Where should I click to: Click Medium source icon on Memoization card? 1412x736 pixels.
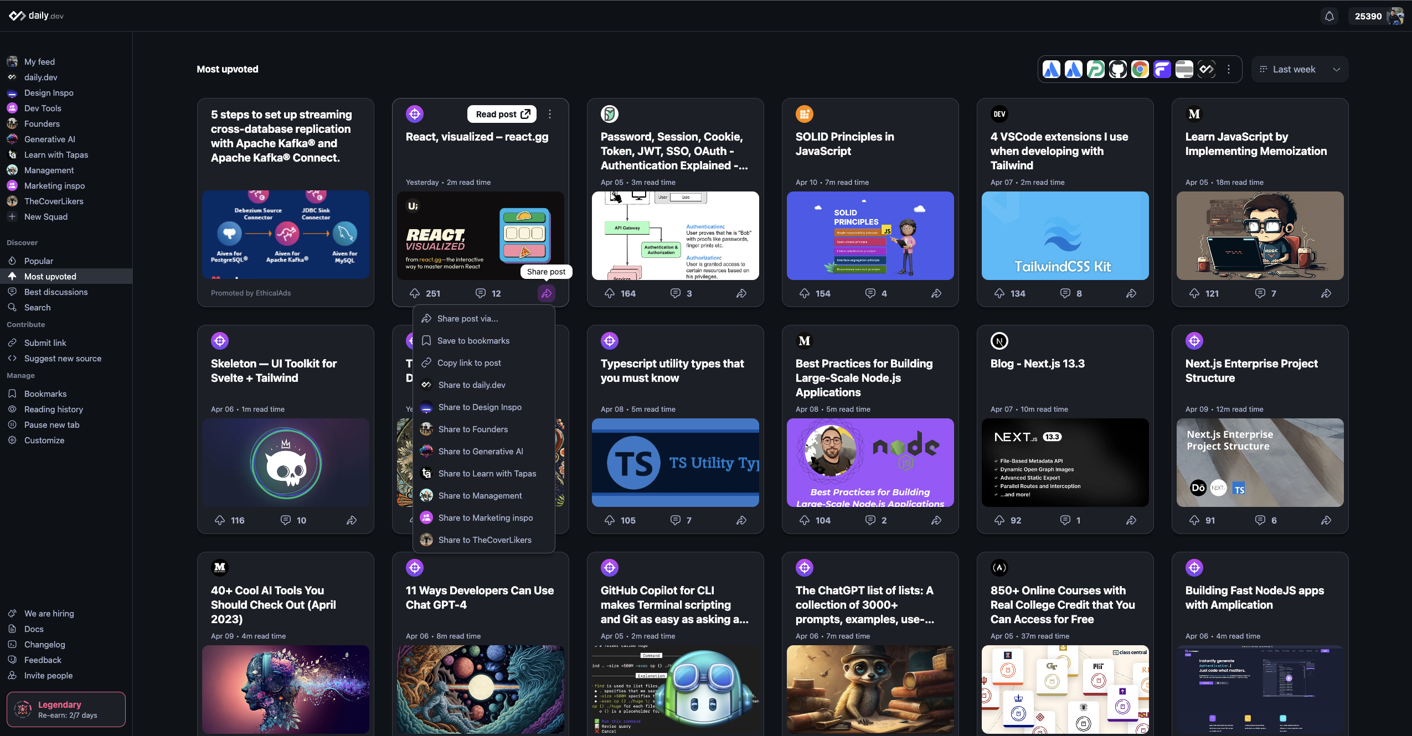(x=1194, y=114)
